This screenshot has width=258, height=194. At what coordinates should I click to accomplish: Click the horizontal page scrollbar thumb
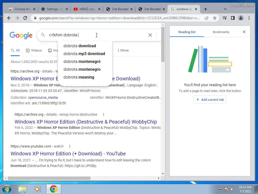coord(49,178)
